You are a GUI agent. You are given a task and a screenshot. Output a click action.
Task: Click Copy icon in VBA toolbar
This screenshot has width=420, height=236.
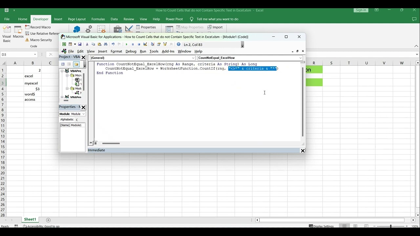coord(93,44)
